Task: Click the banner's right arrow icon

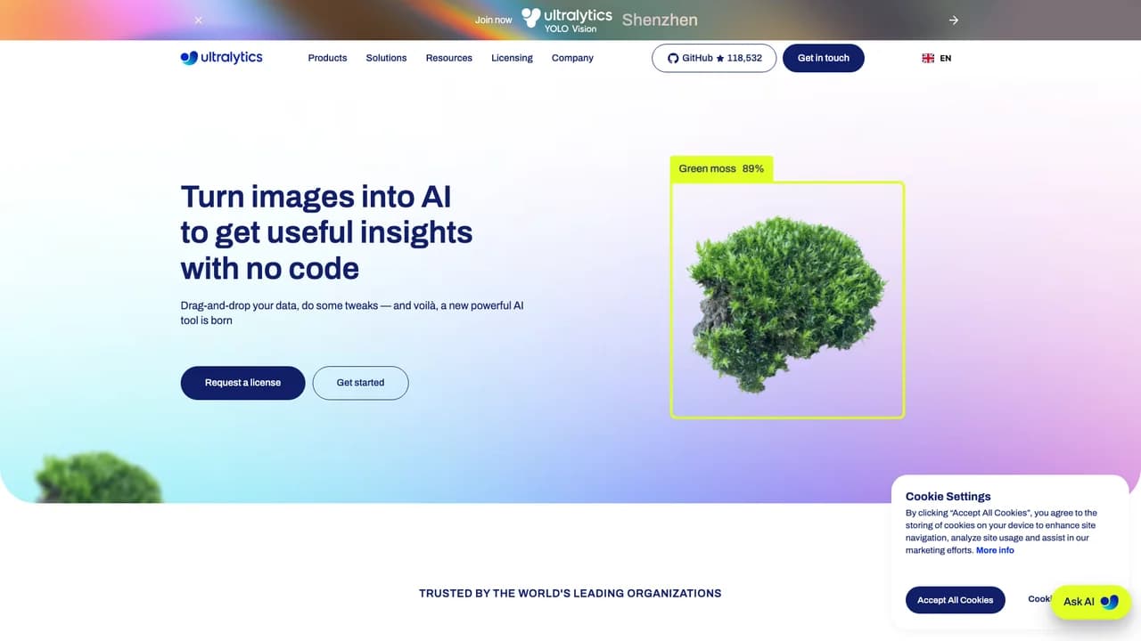Action: pyautogui.click(x=953, y=20)
